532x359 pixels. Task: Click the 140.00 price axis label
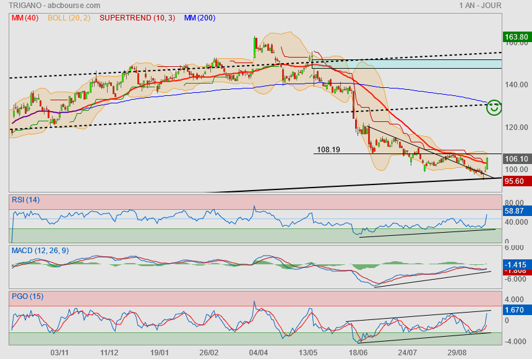pos(517,85)
